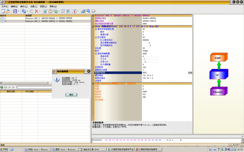Click the Windows 开始 start button
The height and width of the screenshot is (152, 244).
(4, 149)
